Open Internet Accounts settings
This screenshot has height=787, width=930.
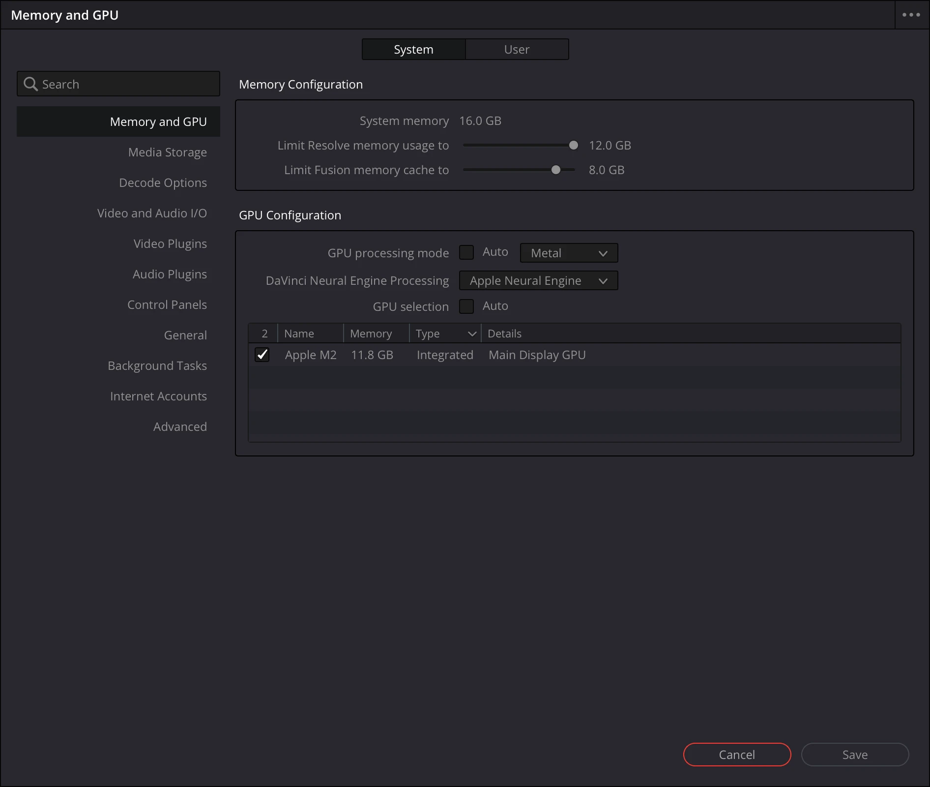pyautogui.click(x=158, y=396)
